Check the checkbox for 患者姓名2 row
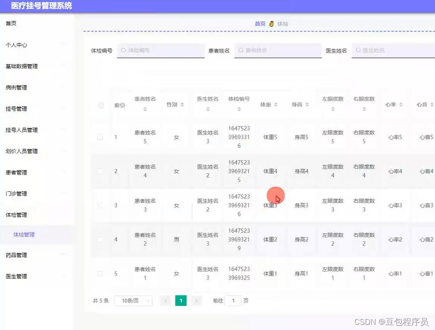435x330 pixels. coord(100,240)
